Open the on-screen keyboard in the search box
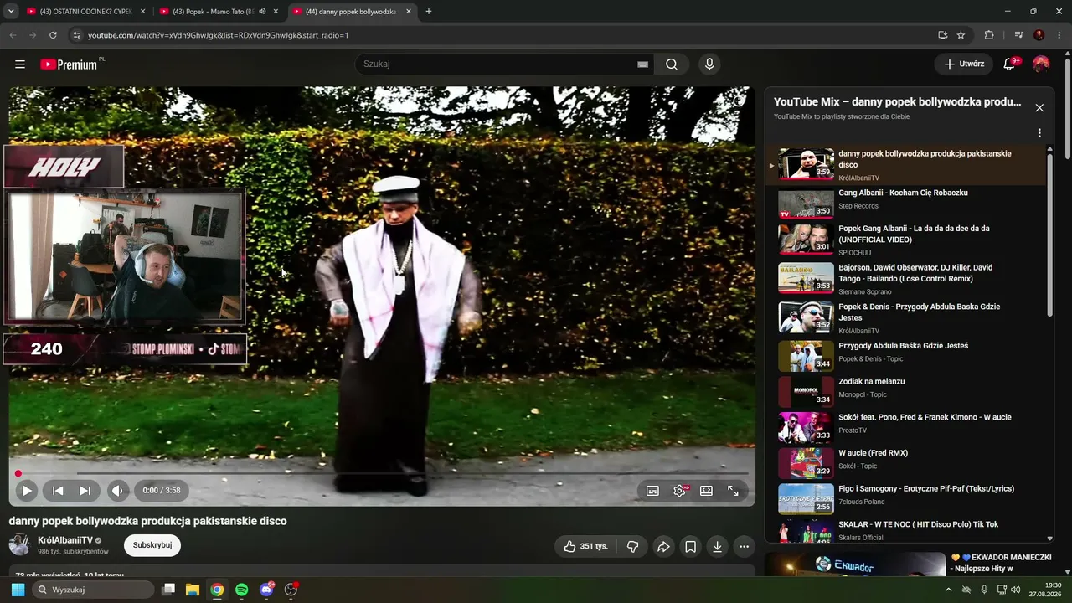 [x=642, y=64]
